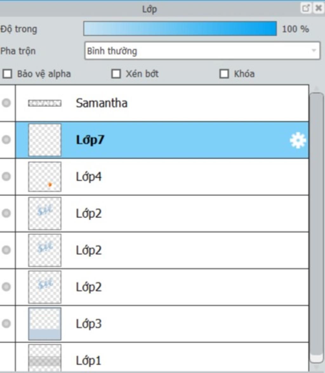
Task: Click the Samantha layer thumbnail
Action: (45, 103)
